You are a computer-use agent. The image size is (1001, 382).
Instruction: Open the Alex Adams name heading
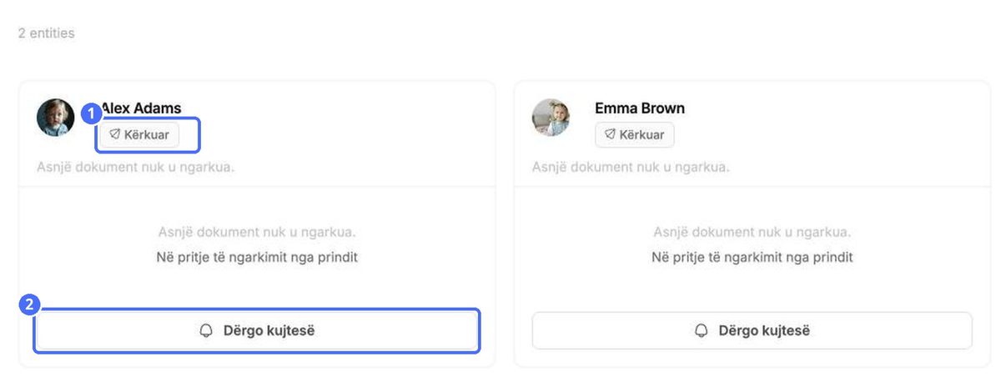[x=141, y=108]
